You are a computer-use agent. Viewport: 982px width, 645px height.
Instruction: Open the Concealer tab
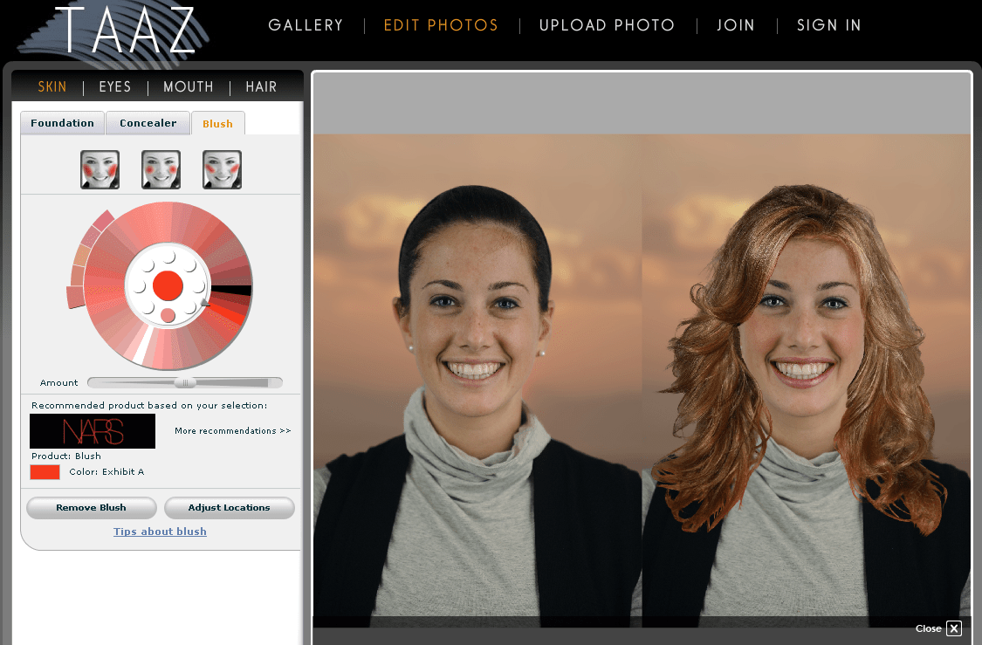tap(148, 123)
